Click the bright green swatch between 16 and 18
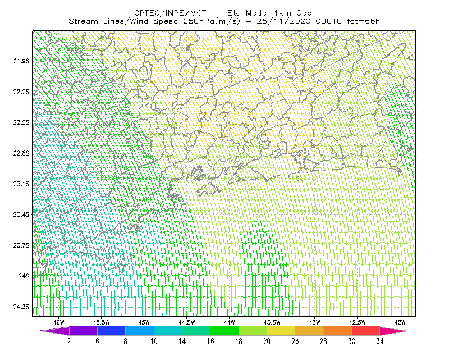The image size is (449, 347). tap(224, 331)
